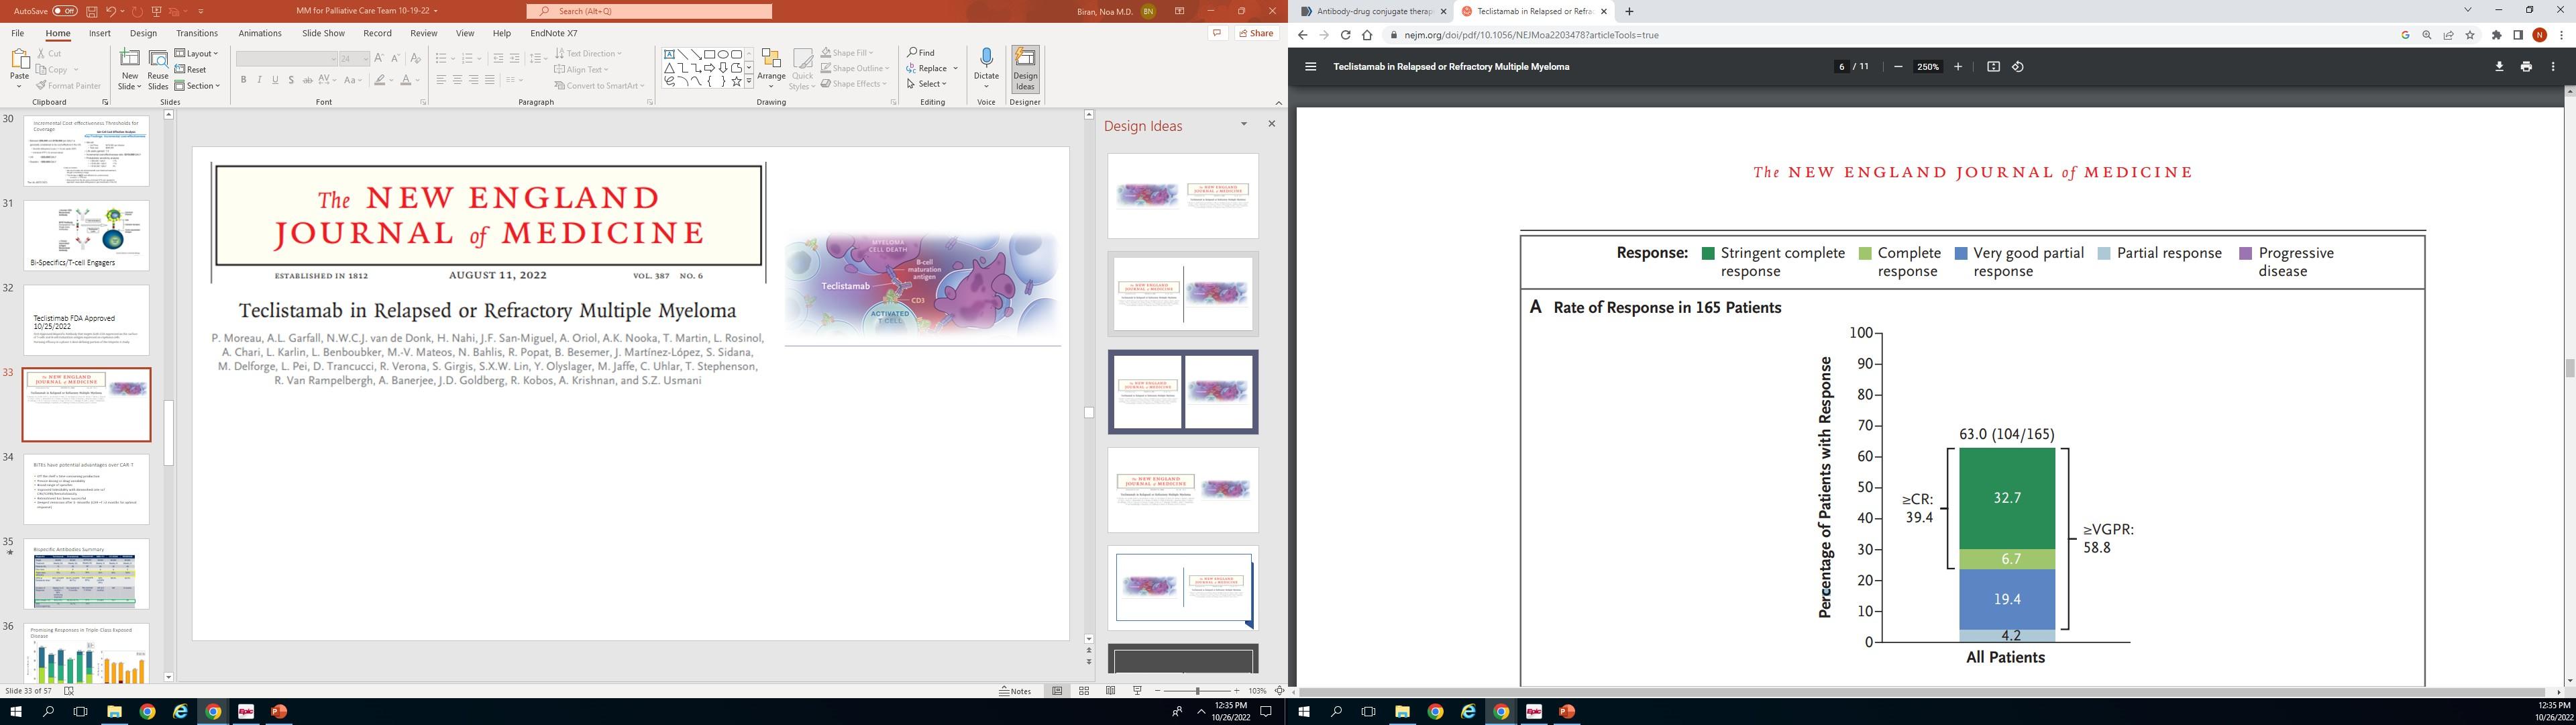Select slide 35 Bispecific Antibodies Summary thumbnail

pos(86,574)
